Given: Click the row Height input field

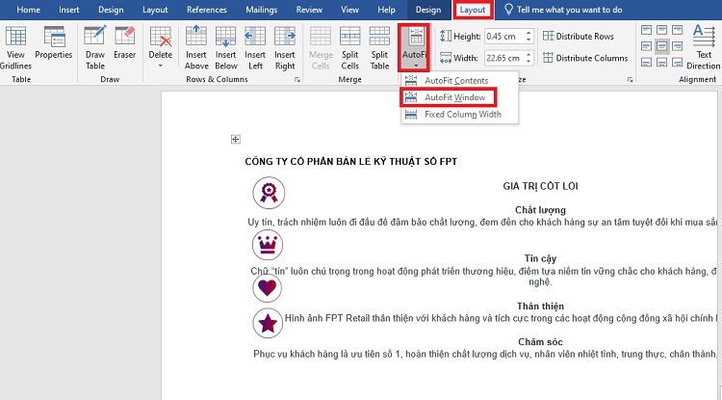Looking at the screenshot, I should coord(503,36).
